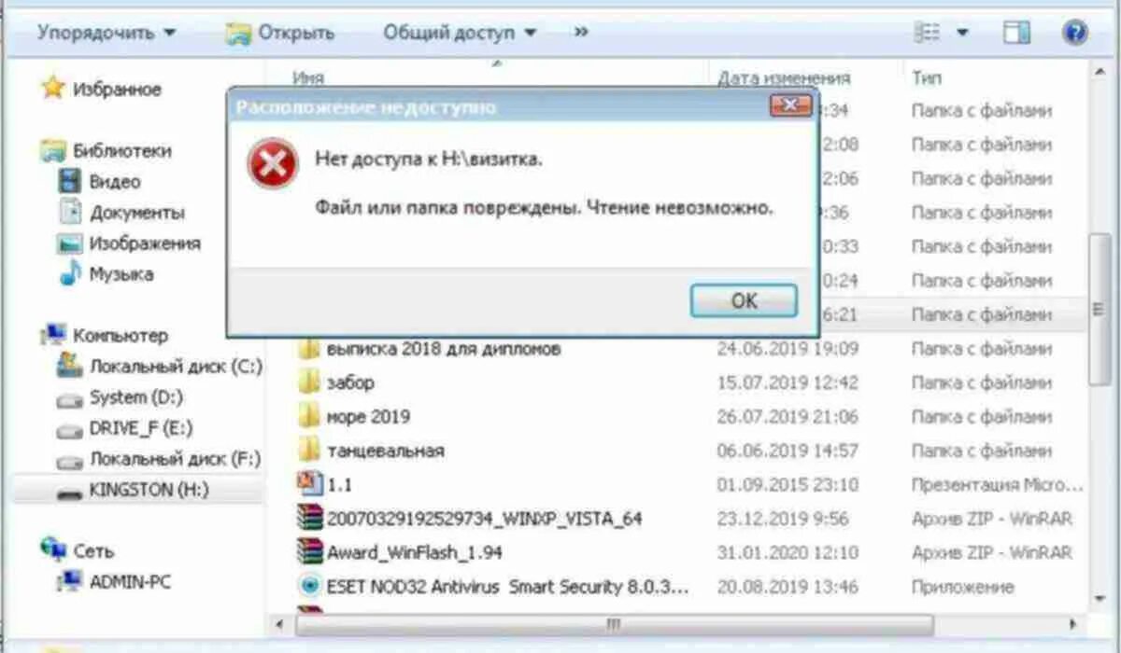The image size is (1121, 653).
Task: Open view options dropdown arrow
Action: click(x=962, y=34)
